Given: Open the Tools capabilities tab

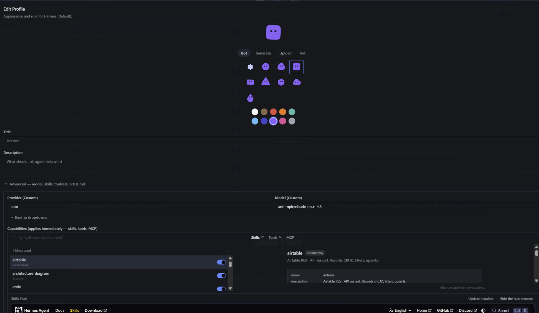Looking at the screenshot, I should (275, 238).
